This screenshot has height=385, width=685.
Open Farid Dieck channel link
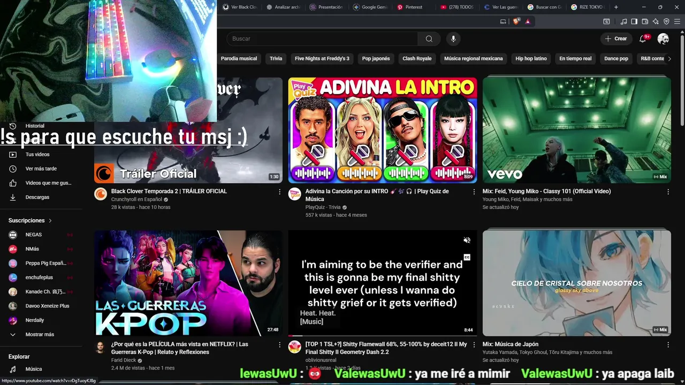(x=124, y=360)
